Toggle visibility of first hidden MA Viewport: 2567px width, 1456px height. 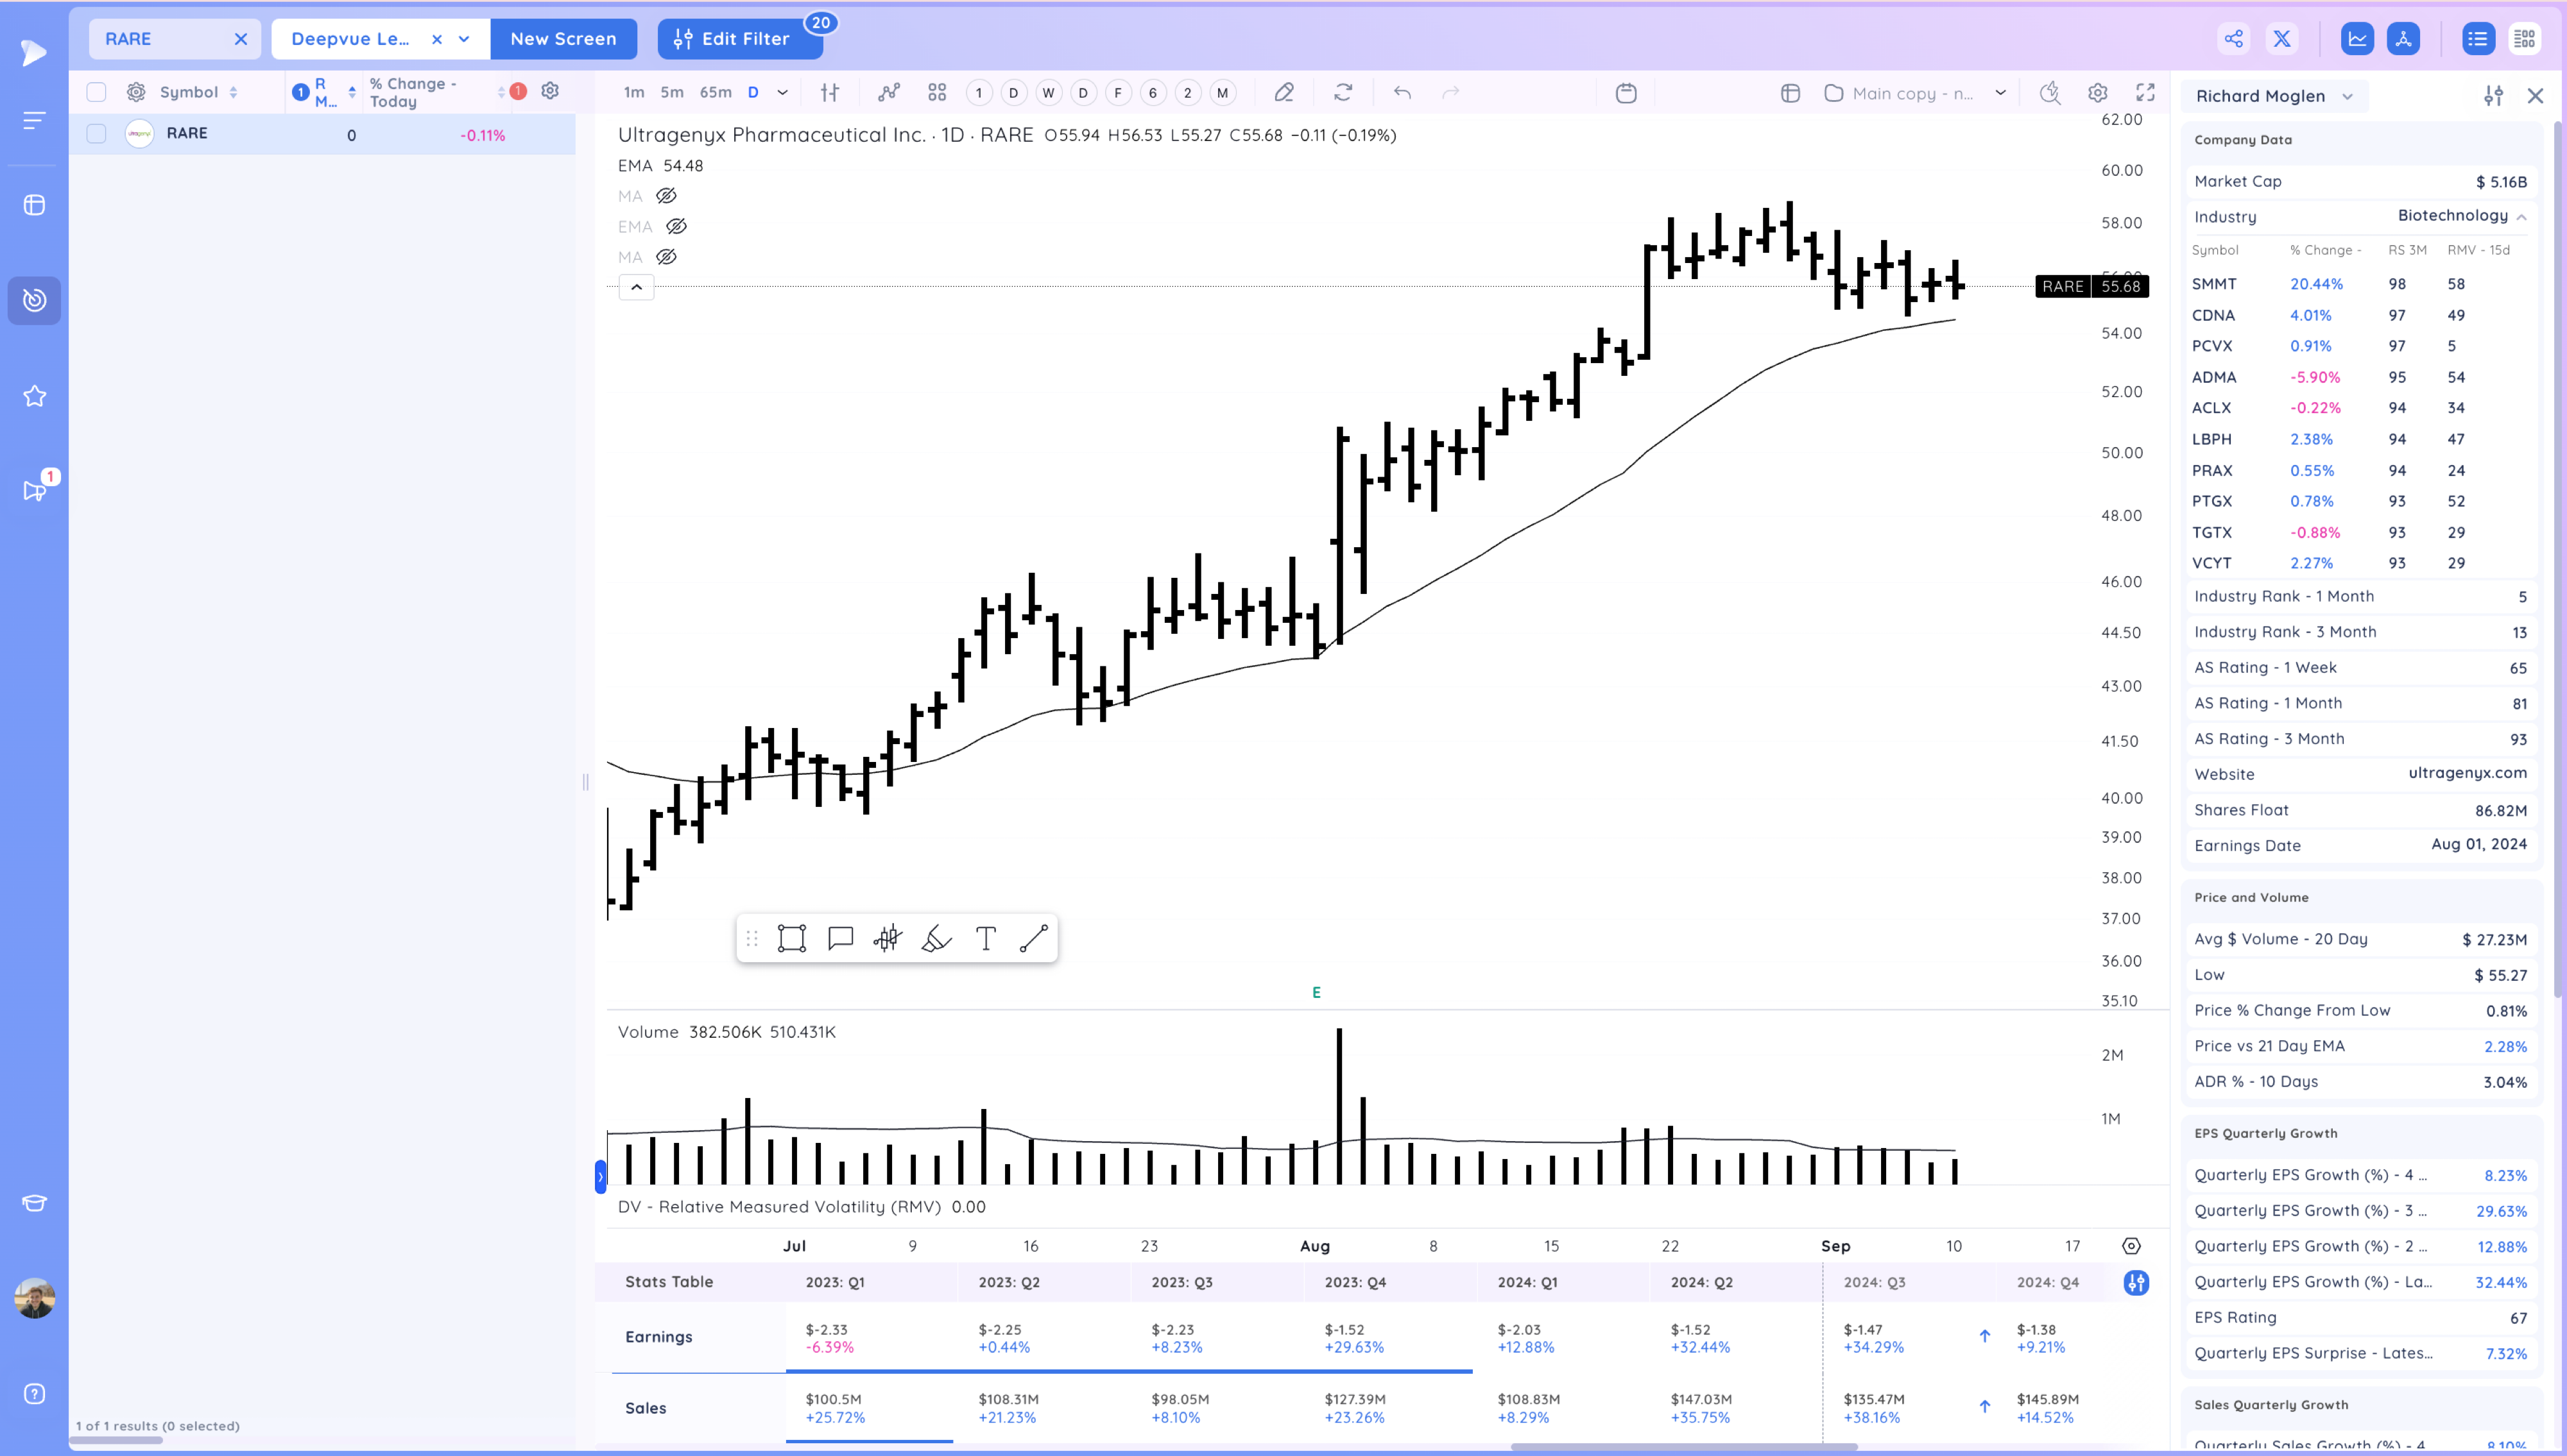pyautogui.click(x=666, y=196)
